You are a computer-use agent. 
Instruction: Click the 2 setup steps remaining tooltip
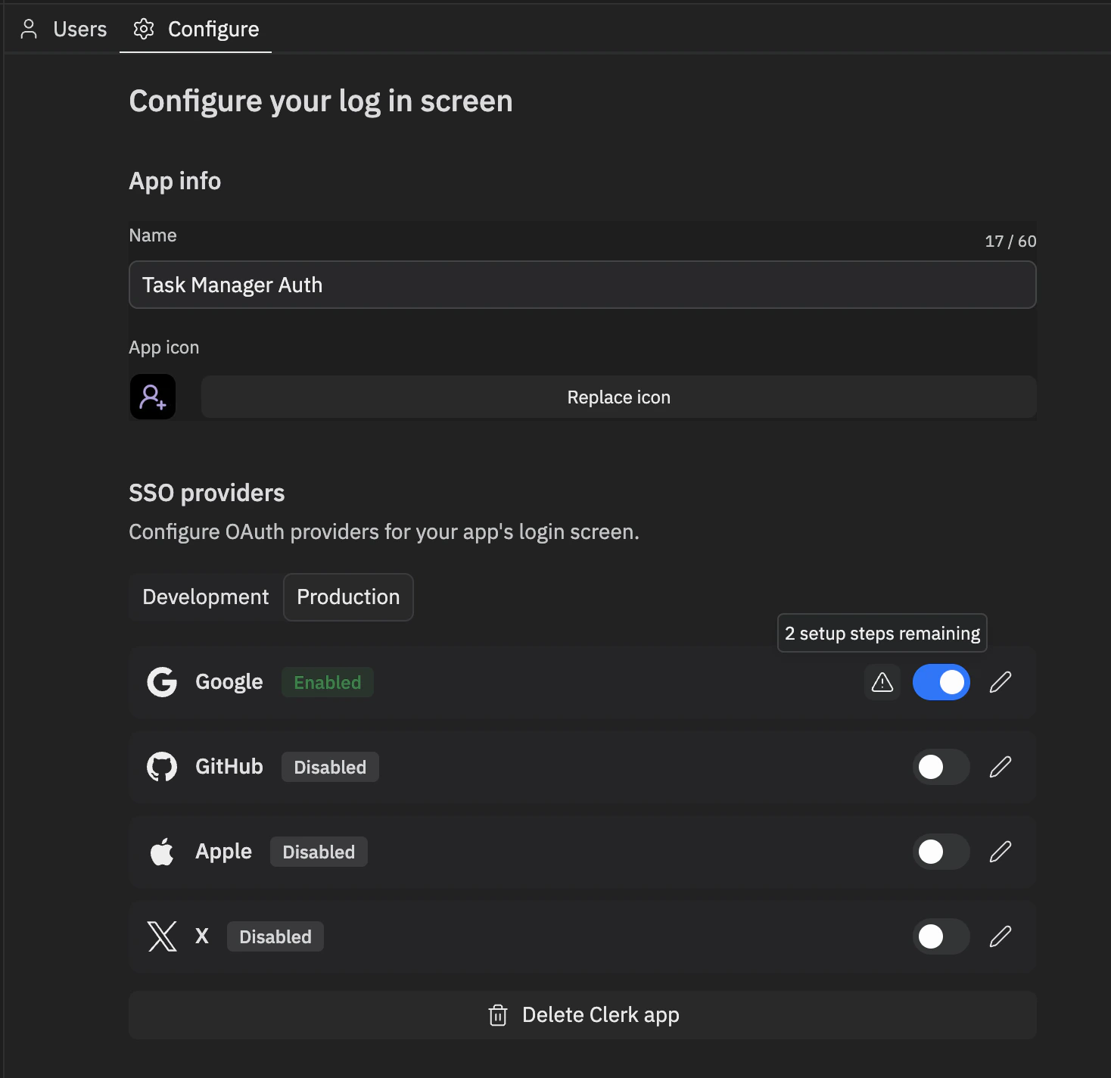coord(882,633)
